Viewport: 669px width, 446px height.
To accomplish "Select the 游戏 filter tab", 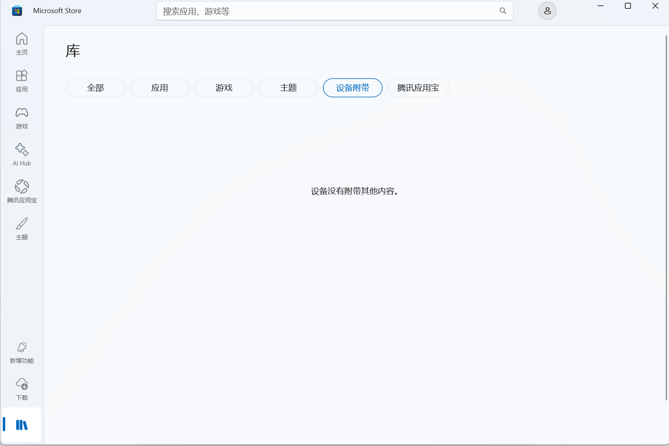I will (224, 88).
